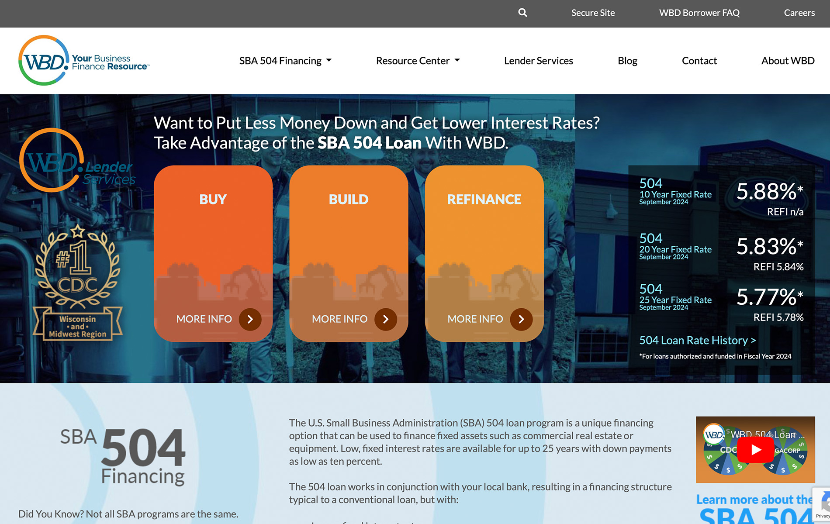Click the arrow icon on REFINANCE card
Screen dimensions: 830x524
tap(521, 319)
